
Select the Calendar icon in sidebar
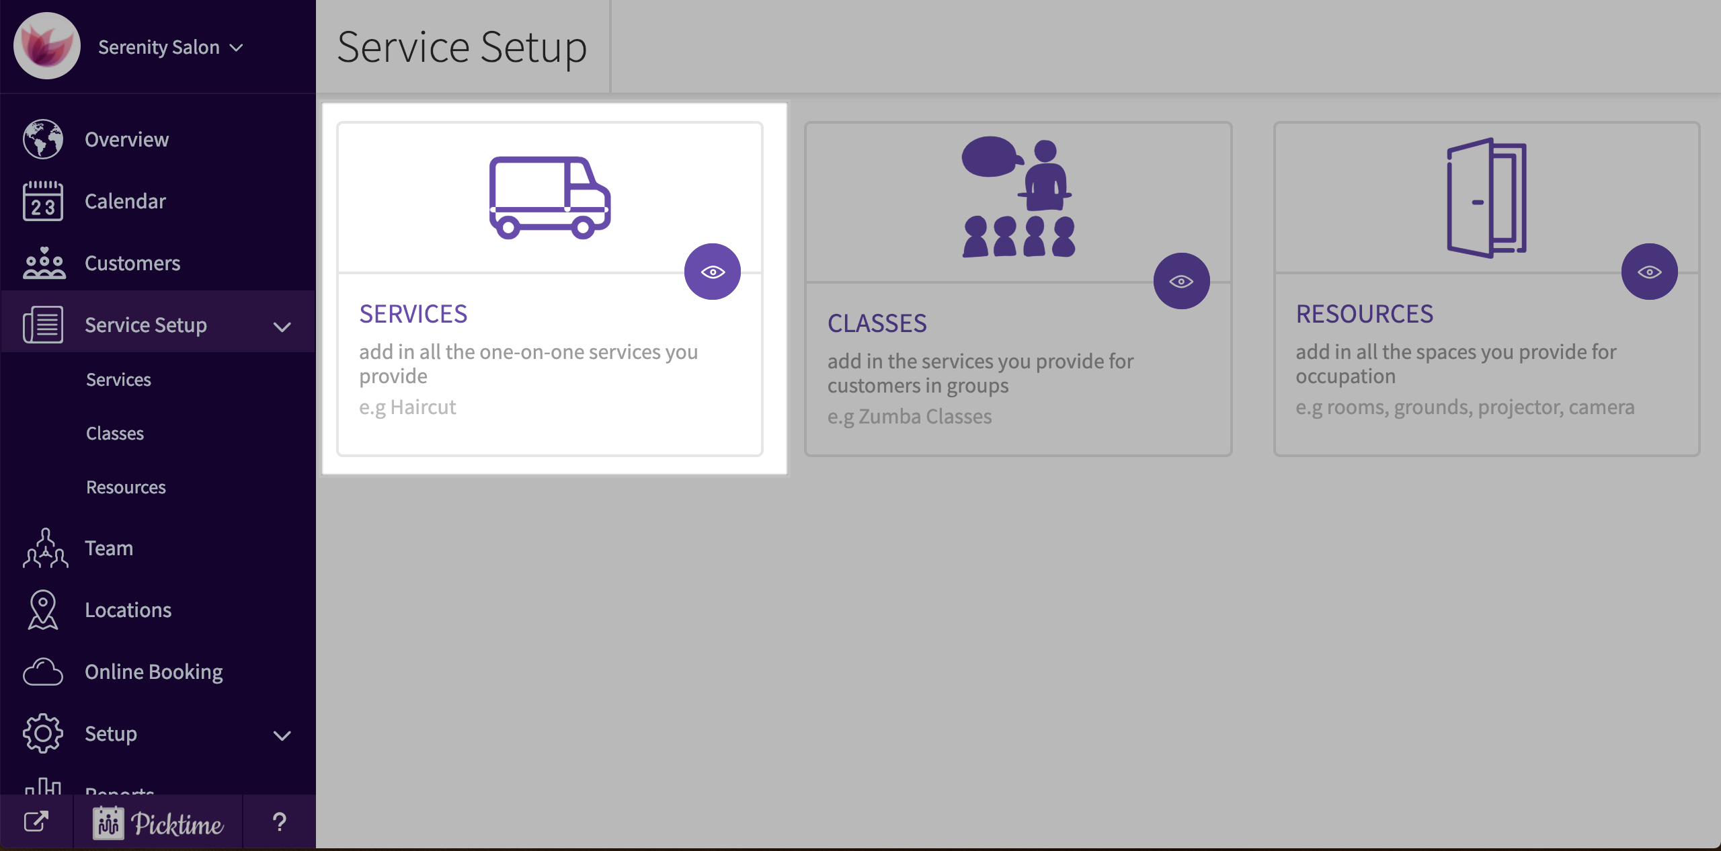(43, 201)
